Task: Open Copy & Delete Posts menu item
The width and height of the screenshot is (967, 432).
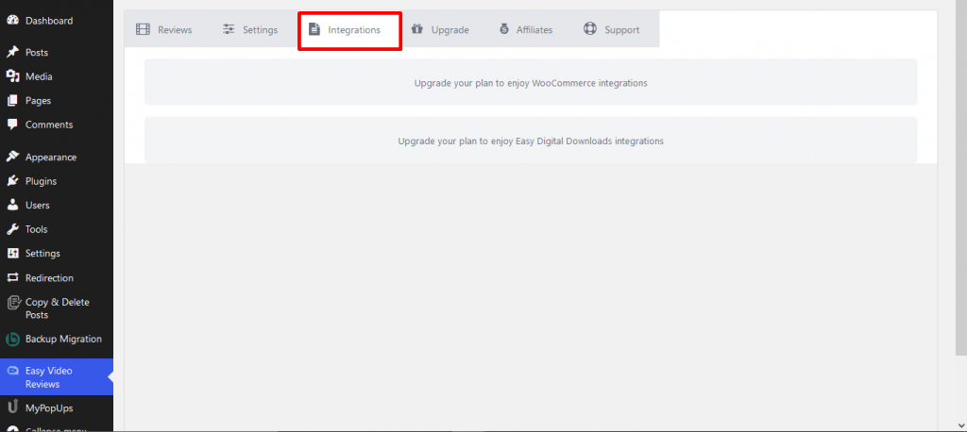Action: pyautogui.click(x=57, y=308)
